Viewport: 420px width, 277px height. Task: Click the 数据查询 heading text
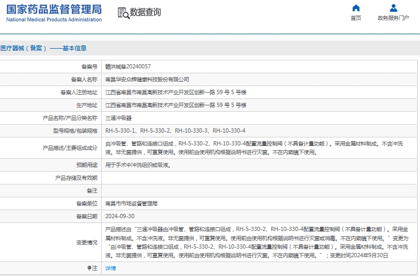(146, 12)
